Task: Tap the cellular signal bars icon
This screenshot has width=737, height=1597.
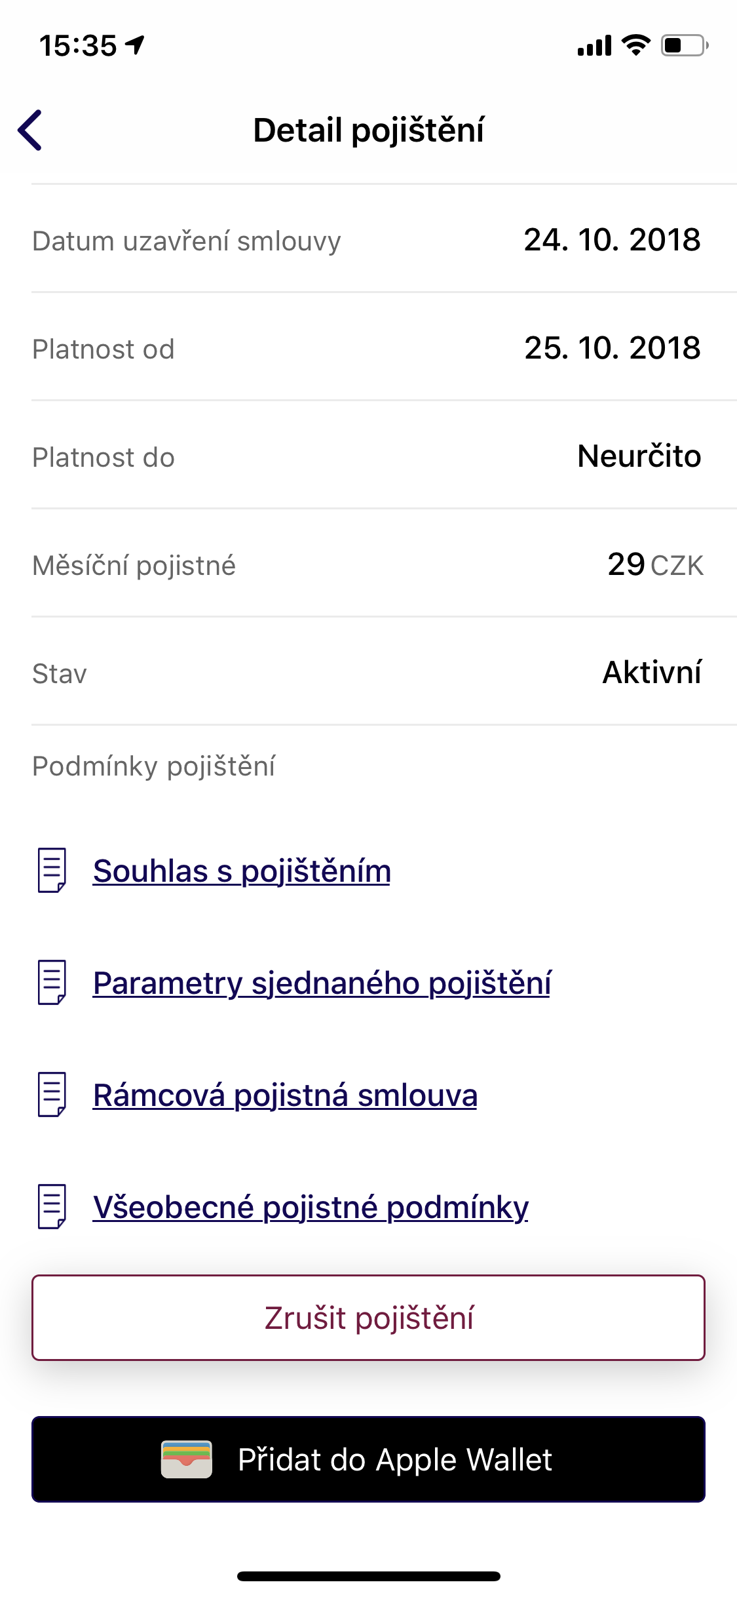Action: pos(594,46)
